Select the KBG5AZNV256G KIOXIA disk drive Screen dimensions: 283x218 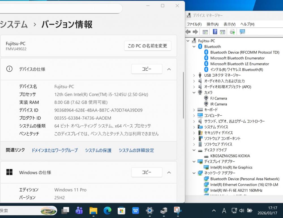pyautogui.click(x=230, y=156)
